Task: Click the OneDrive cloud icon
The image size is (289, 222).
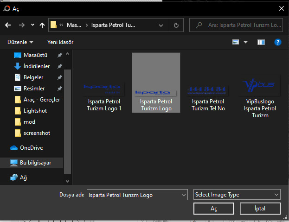Action: click(x=14, y=148)
